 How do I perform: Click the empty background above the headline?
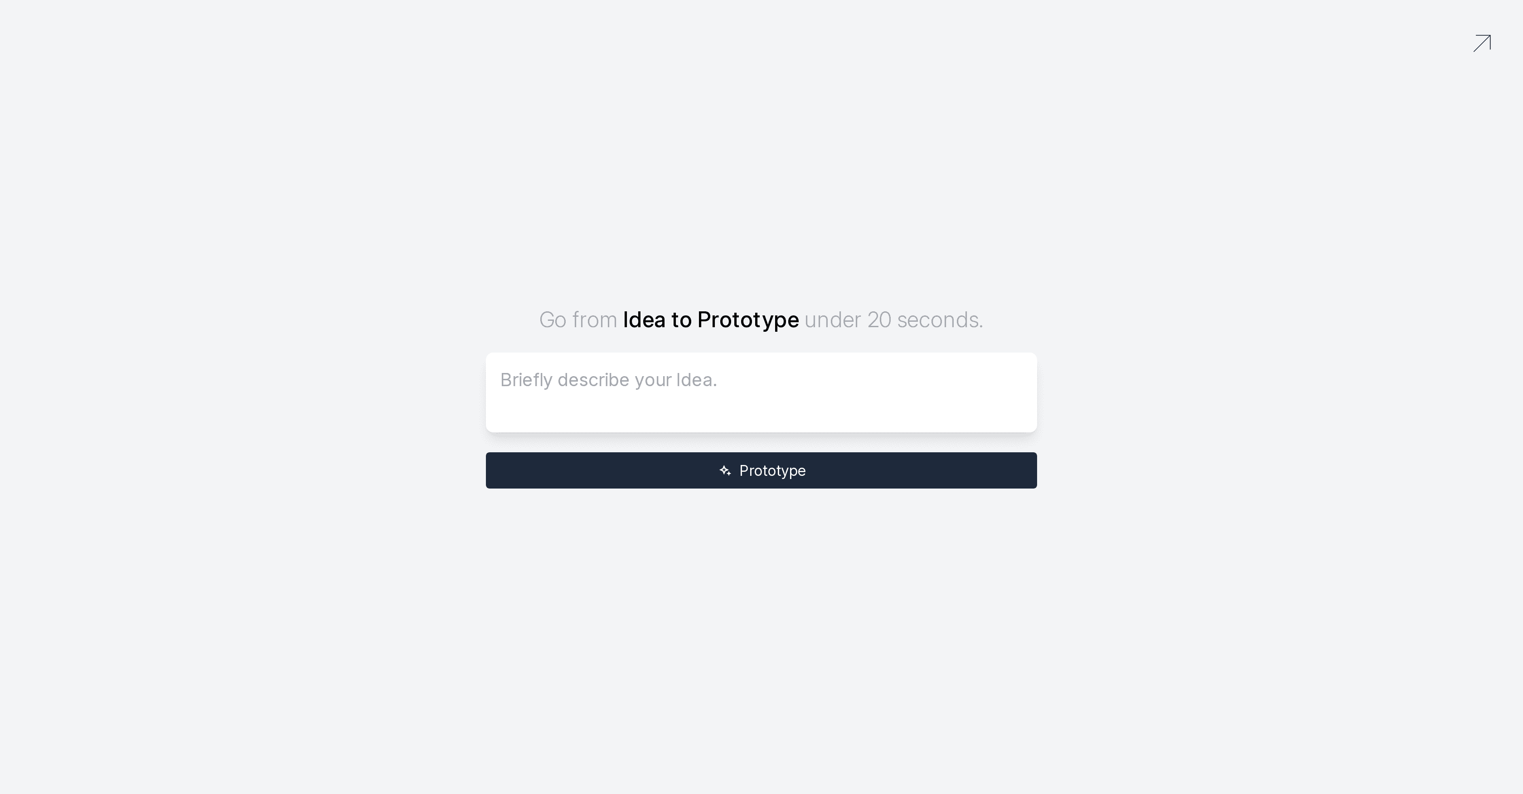point(761,177)
